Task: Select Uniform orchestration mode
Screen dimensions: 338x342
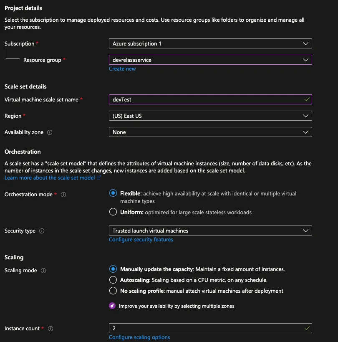Action: [113, 212]
